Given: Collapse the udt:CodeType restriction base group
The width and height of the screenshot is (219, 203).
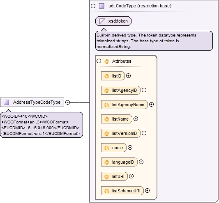Looking at the screenshot, I should (93, 6).
